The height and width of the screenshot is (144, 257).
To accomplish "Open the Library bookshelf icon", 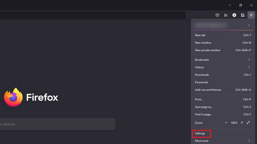I will point(226,15).
